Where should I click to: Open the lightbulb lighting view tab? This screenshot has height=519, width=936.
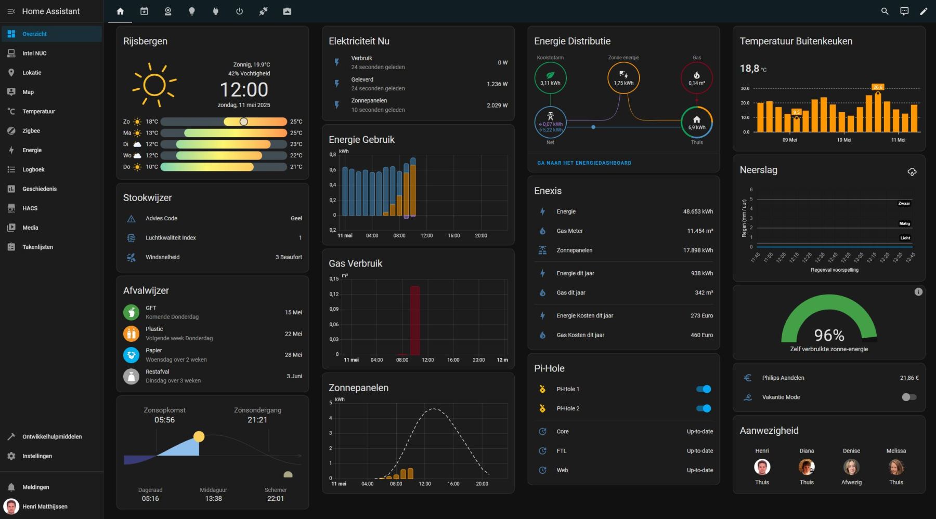192,11
